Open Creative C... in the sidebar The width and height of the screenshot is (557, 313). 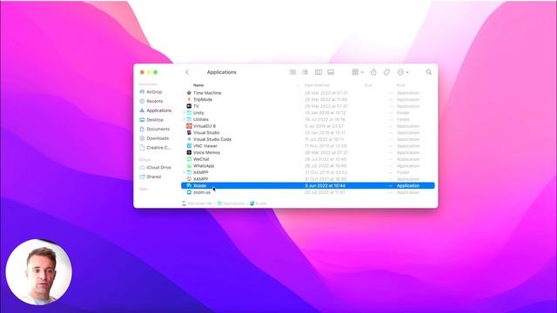(x=155, y=147)
